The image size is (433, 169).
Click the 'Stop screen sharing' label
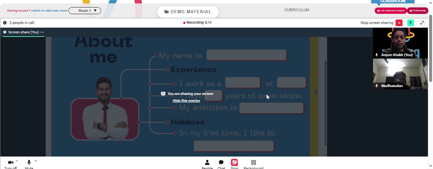[x=377, y=23]
